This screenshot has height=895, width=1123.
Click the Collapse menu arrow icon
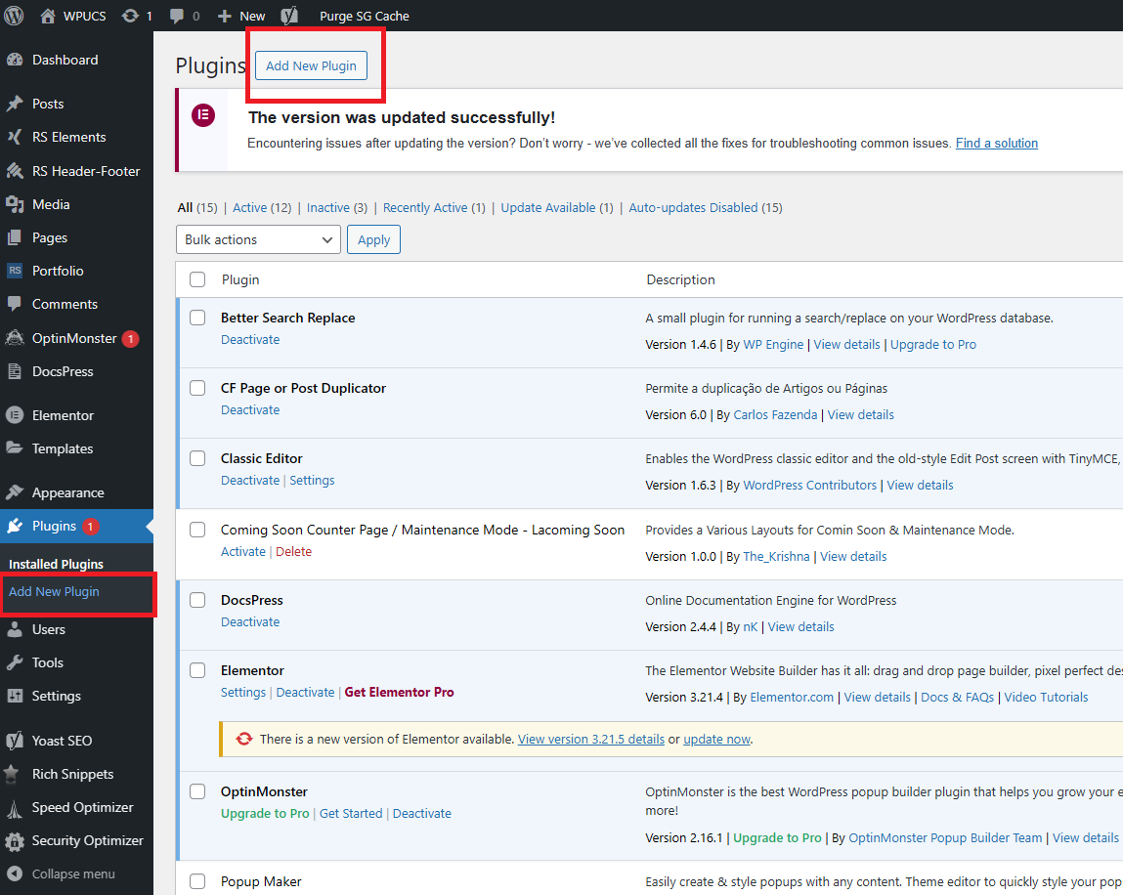(x=15, y=874)
